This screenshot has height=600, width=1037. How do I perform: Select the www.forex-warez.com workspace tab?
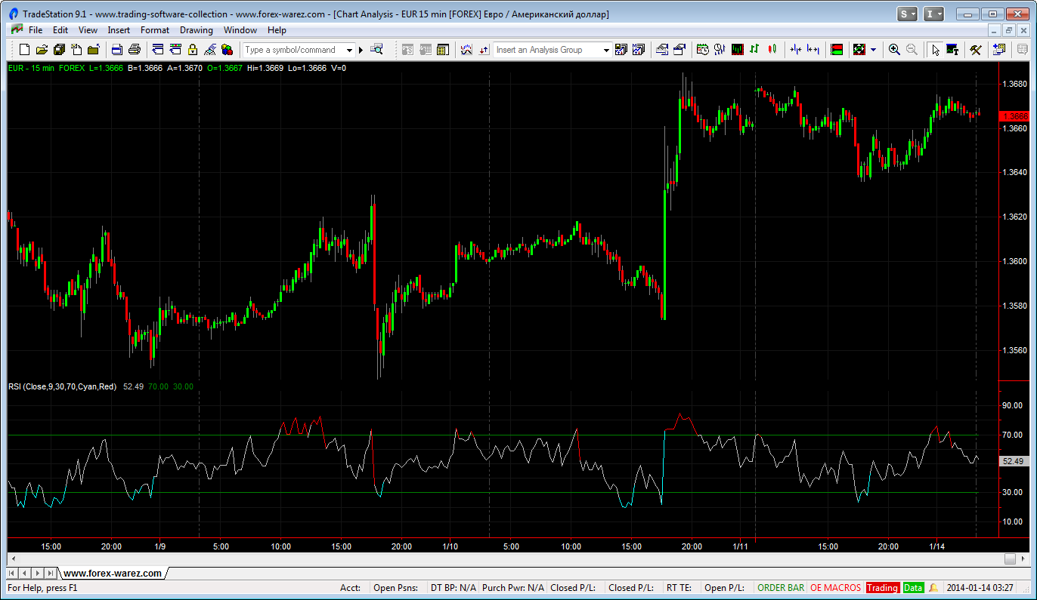(x=112, y=574)
